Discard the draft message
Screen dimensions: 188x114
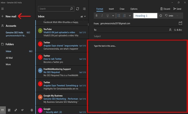pyautogui.click(x=165, y=9)
